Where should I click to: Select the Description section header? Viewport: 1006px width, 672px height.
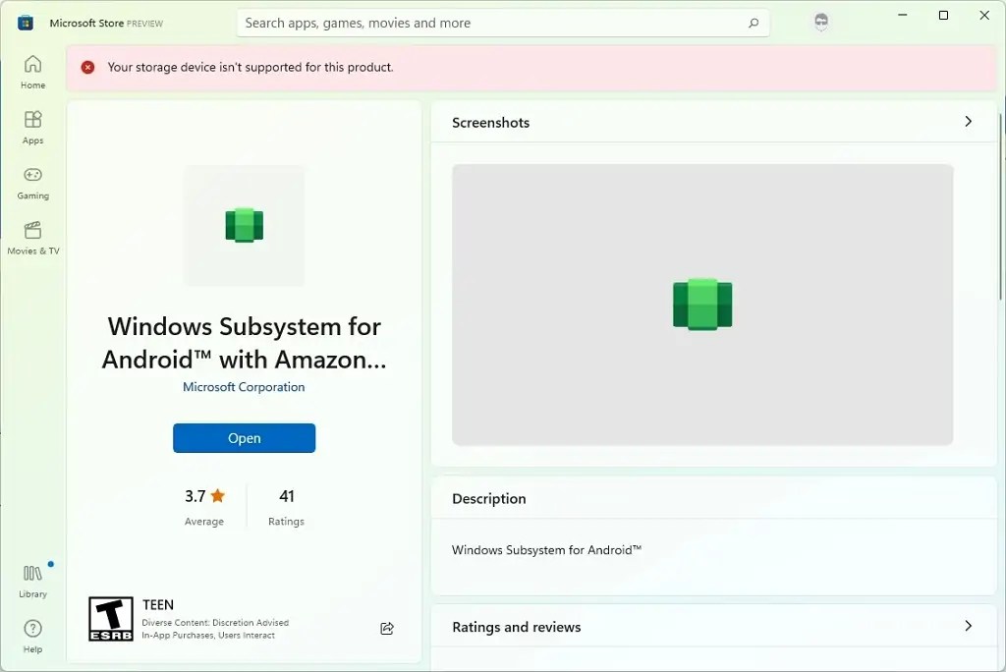pyautogui.click(x=486, y=498)
